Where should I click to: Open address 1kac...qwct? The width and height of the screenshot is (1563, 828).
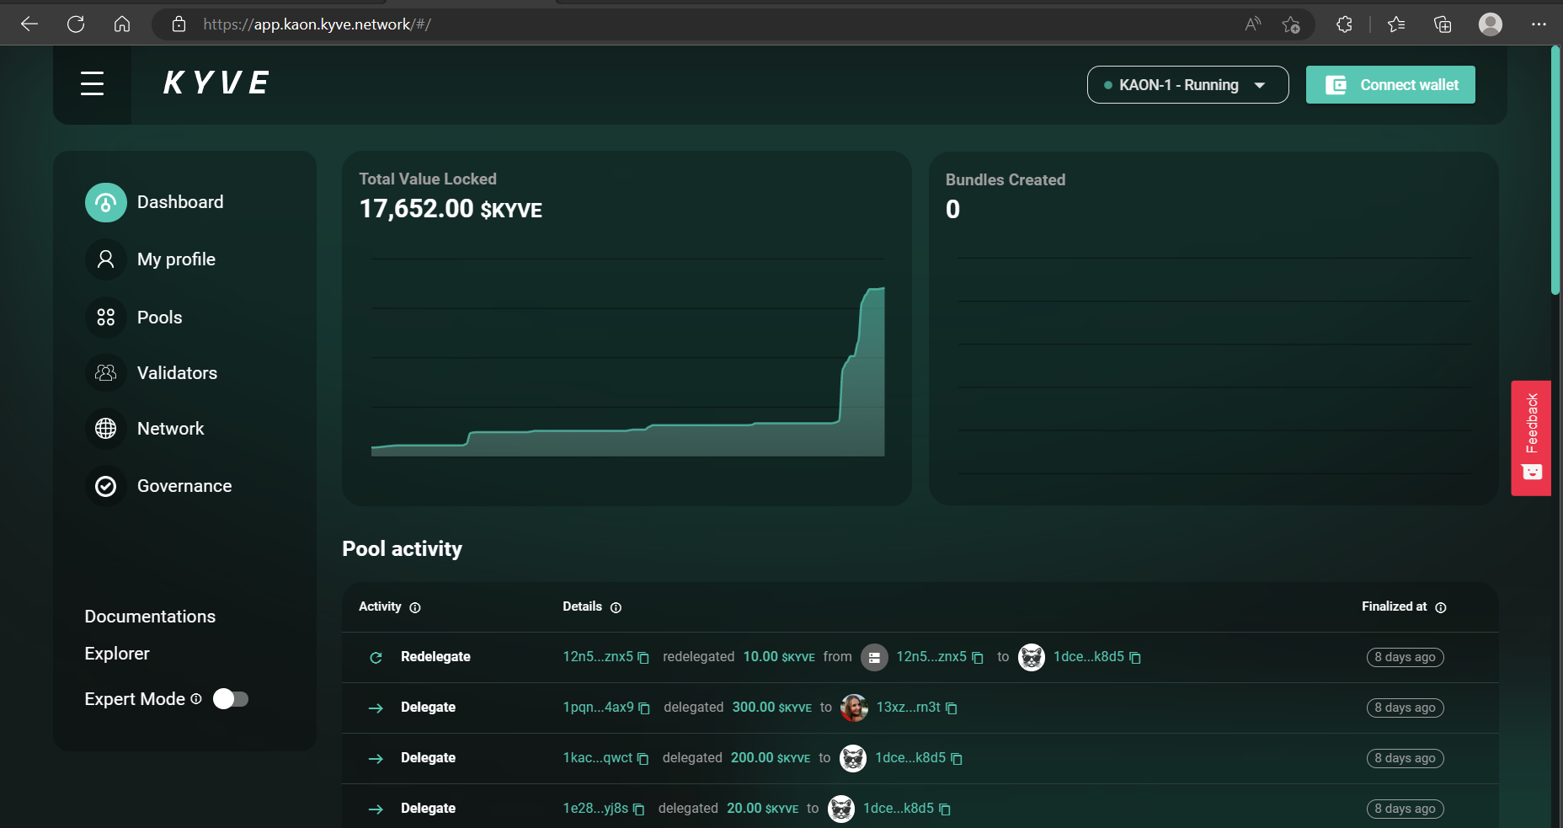click(x=598, y=758)
